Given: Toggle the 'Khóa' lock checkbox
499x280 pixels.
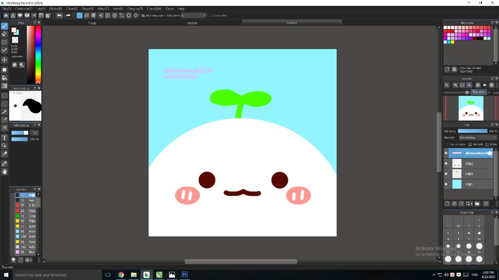Looking at the screenshot, I should click(x=487, y=144).
